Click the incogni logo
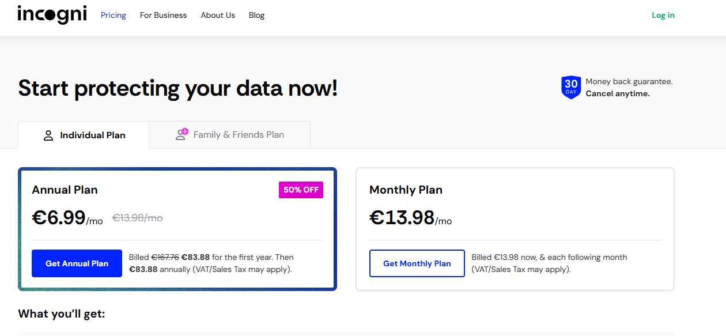This screenshot has width=726, height=336. point(52,14)
